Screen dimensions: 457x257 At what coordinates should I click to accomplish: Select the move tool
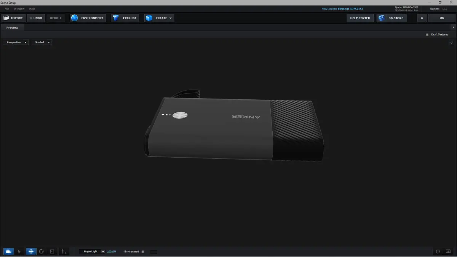[x=31, y=251]
